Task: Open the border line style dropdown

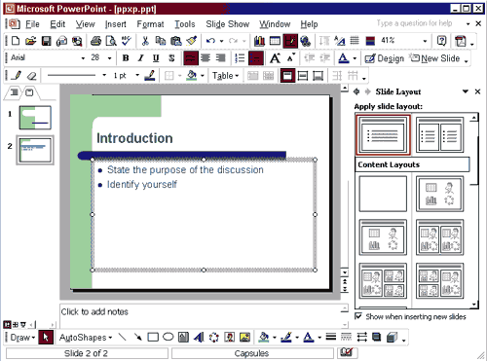Action: pyautogui.click(x=104, y=76)
